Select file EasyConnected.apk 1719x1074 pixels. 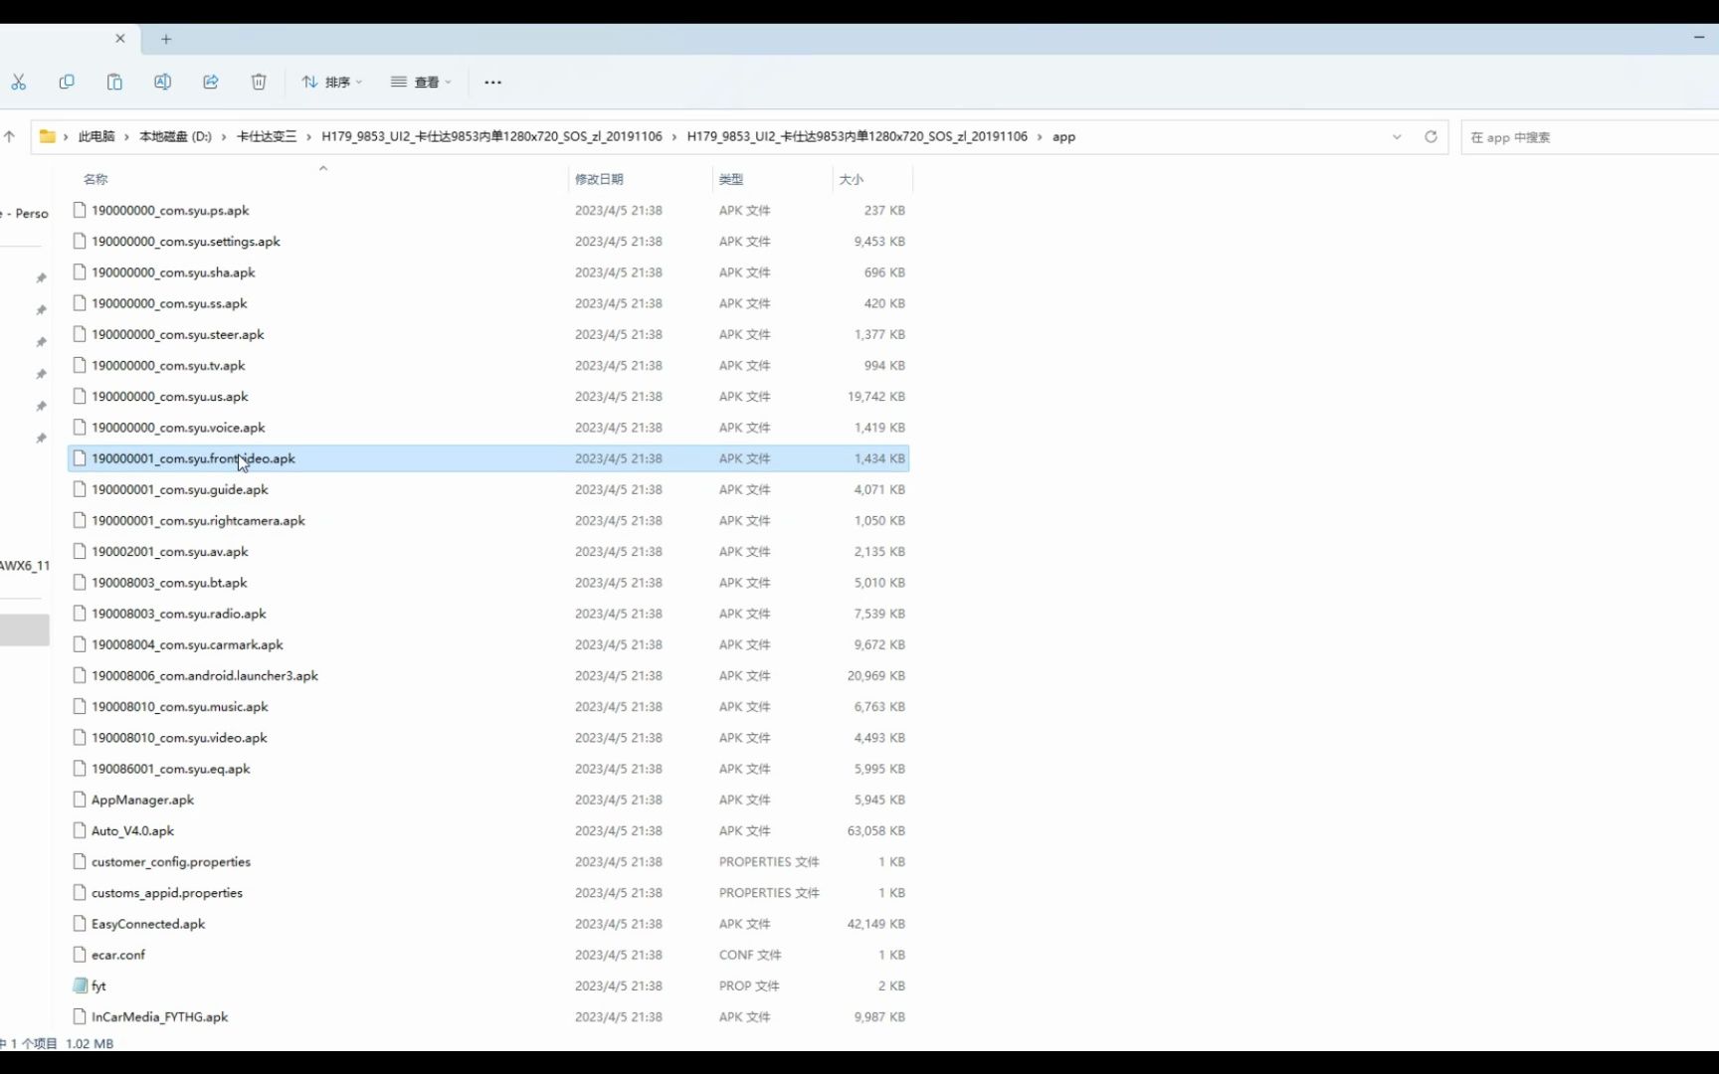point(488,924)
